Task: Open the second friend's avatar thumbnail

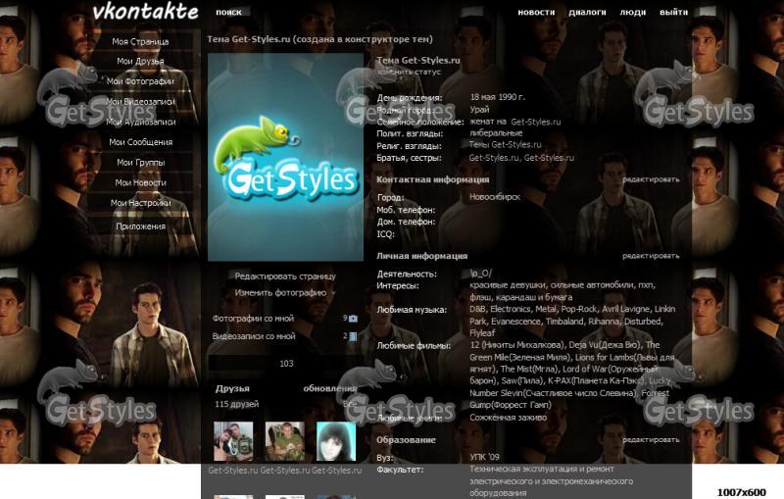Action: point(284,441)
